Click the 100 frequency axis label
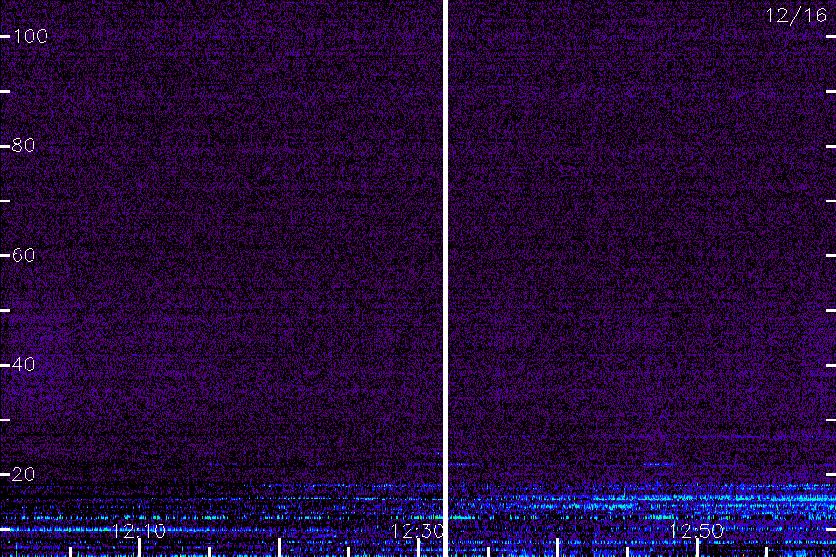Viewport: 836px width, 557px height. [30, 36]
